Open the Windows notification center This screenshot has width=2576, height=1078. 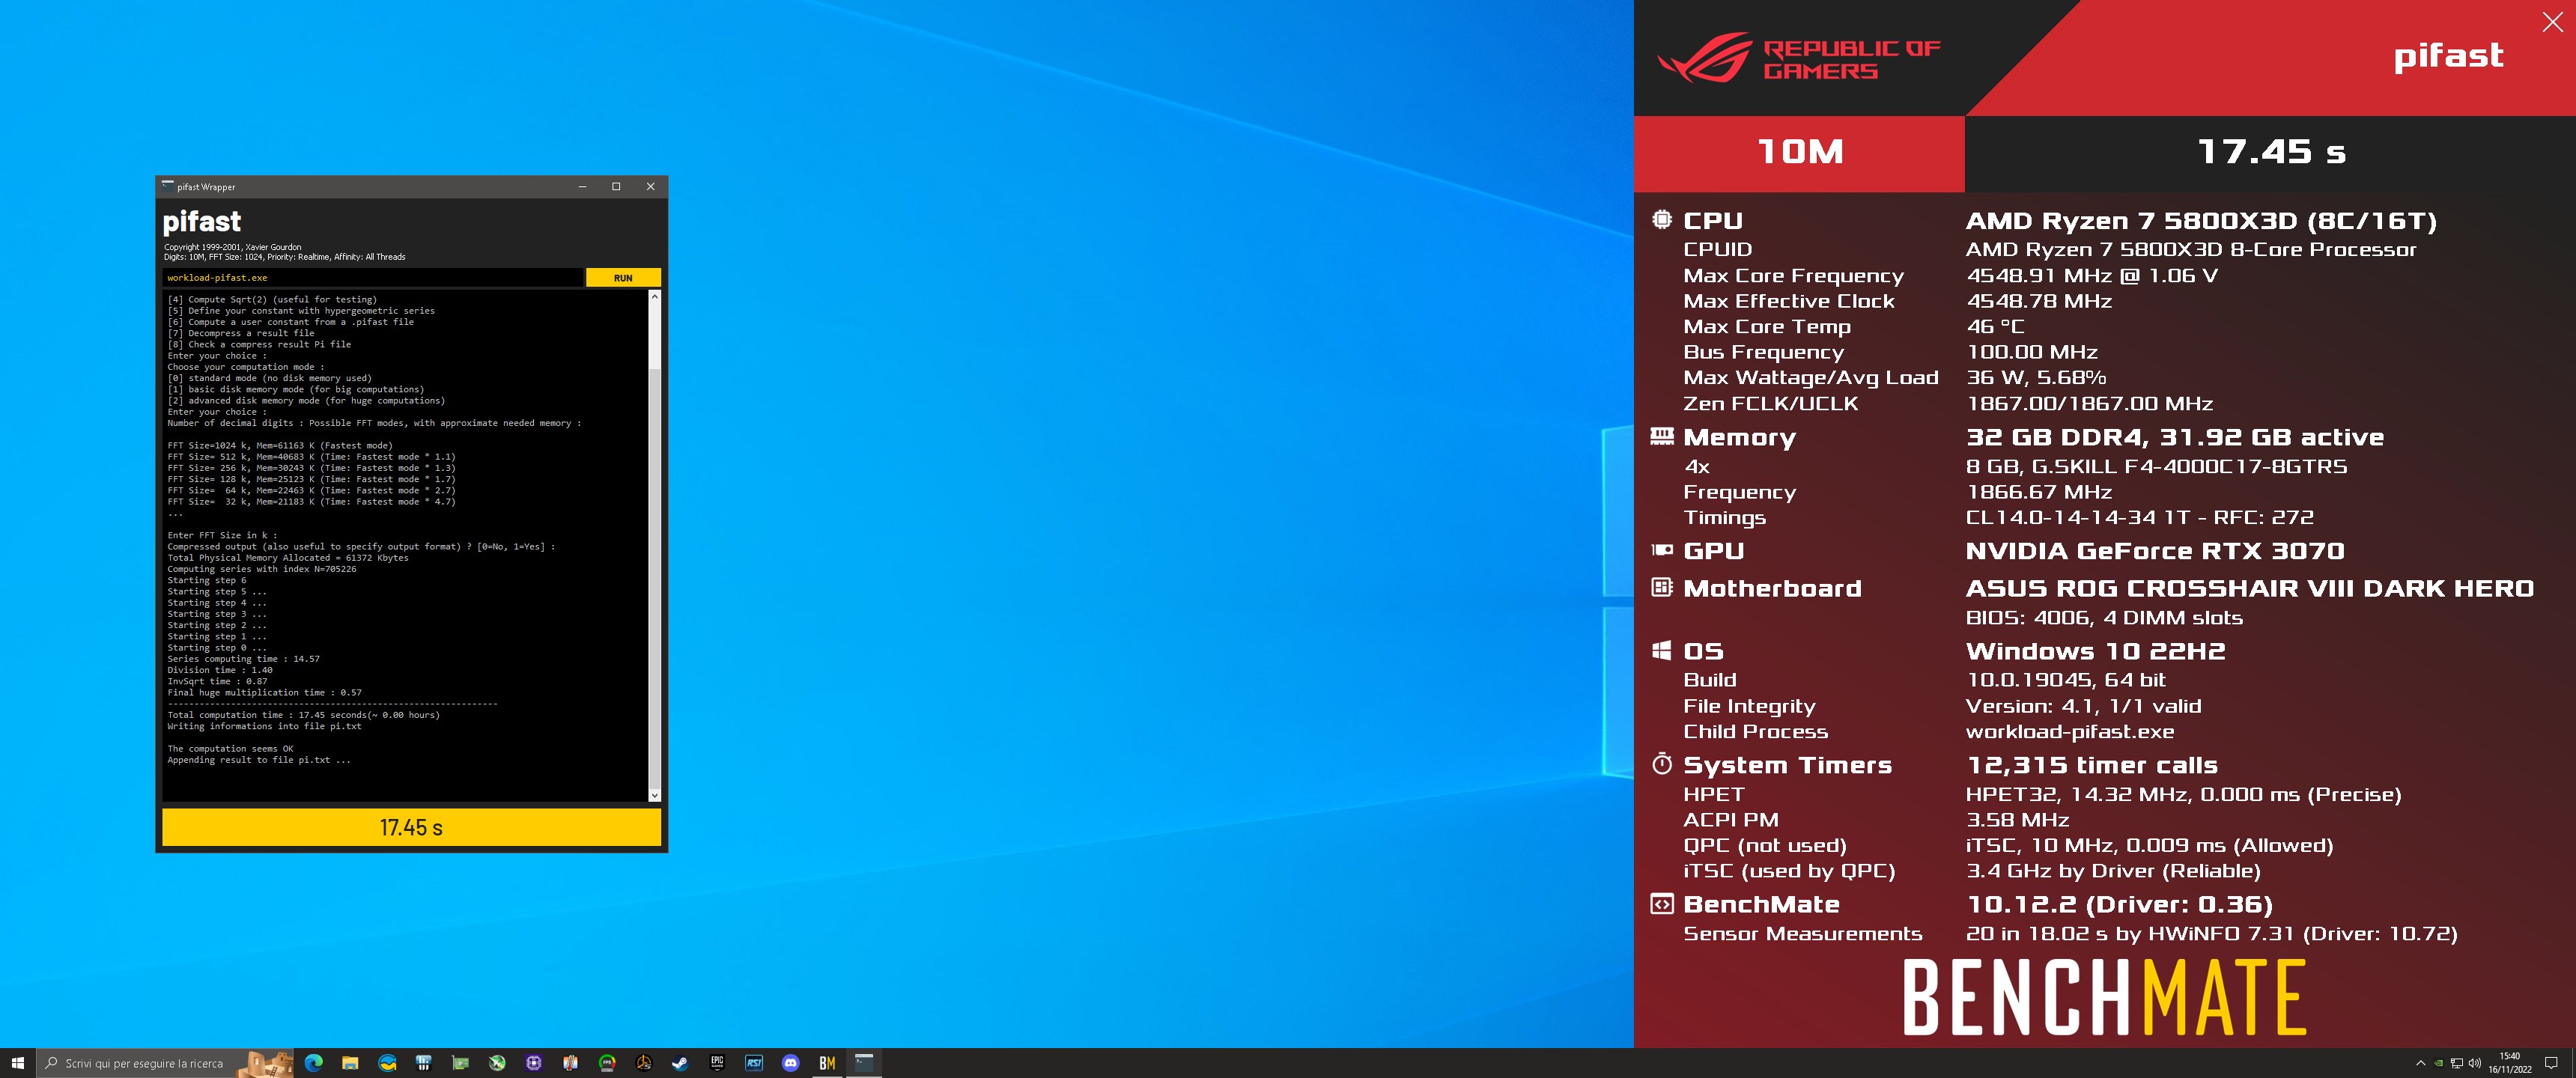[x=2551, y=1063]
